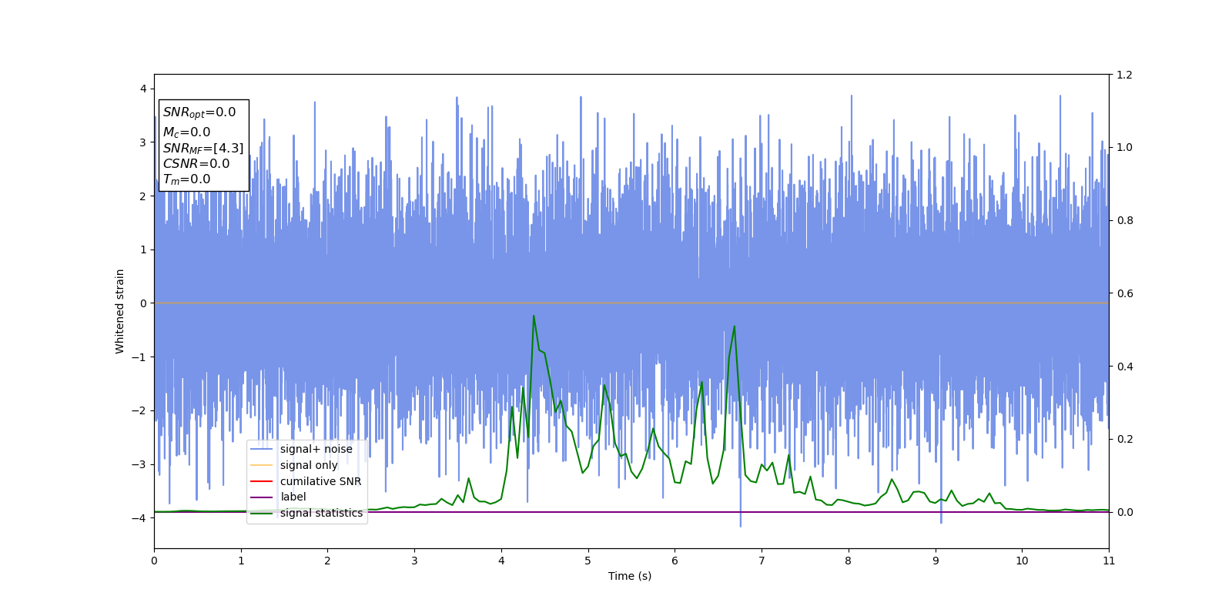
Task: Click the right y-axis tick label 1.2
Action: [x=1125, y=75]
